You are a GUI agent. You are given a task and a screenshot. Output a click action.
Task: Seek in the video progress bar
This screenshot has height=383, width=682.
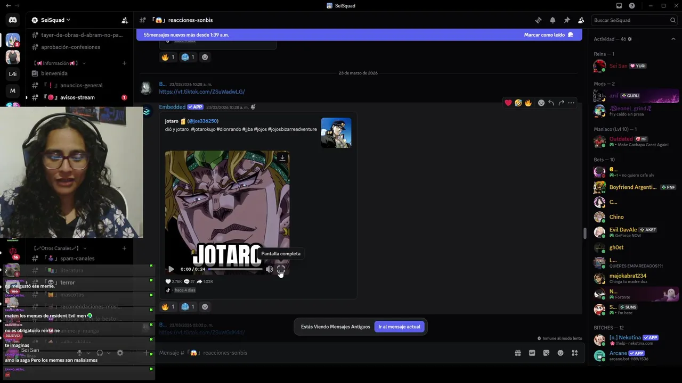pyautogui.click(x=235, y=269)
